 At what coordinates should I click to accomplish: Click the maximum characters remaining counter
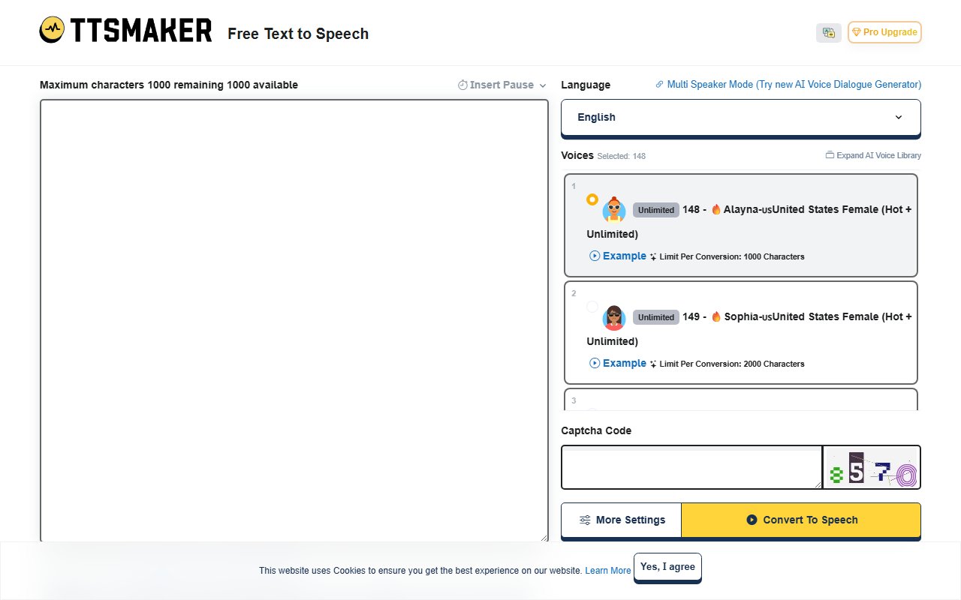click(169, 85)
